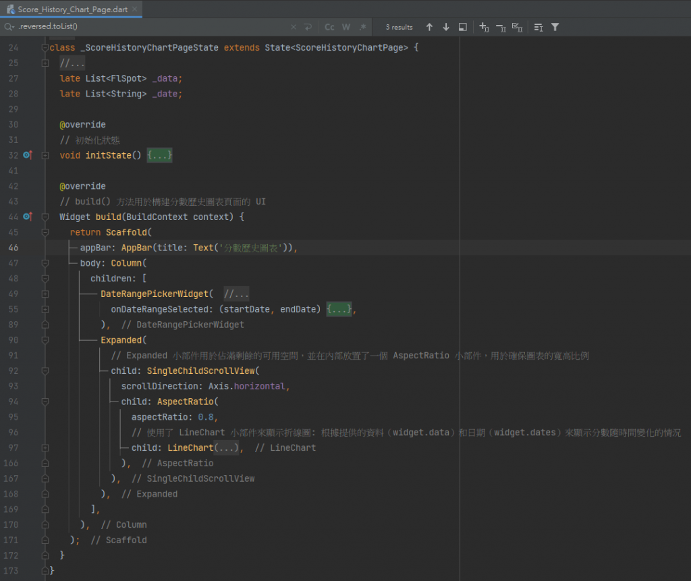The height and width of the screenshot is (581, 691).
Task: Toggle Words (W) whole-word search option
Action: point(346,27)
